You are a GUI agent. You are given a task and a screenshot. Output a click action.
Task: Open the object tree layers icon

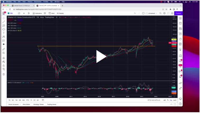click(180, 98)
